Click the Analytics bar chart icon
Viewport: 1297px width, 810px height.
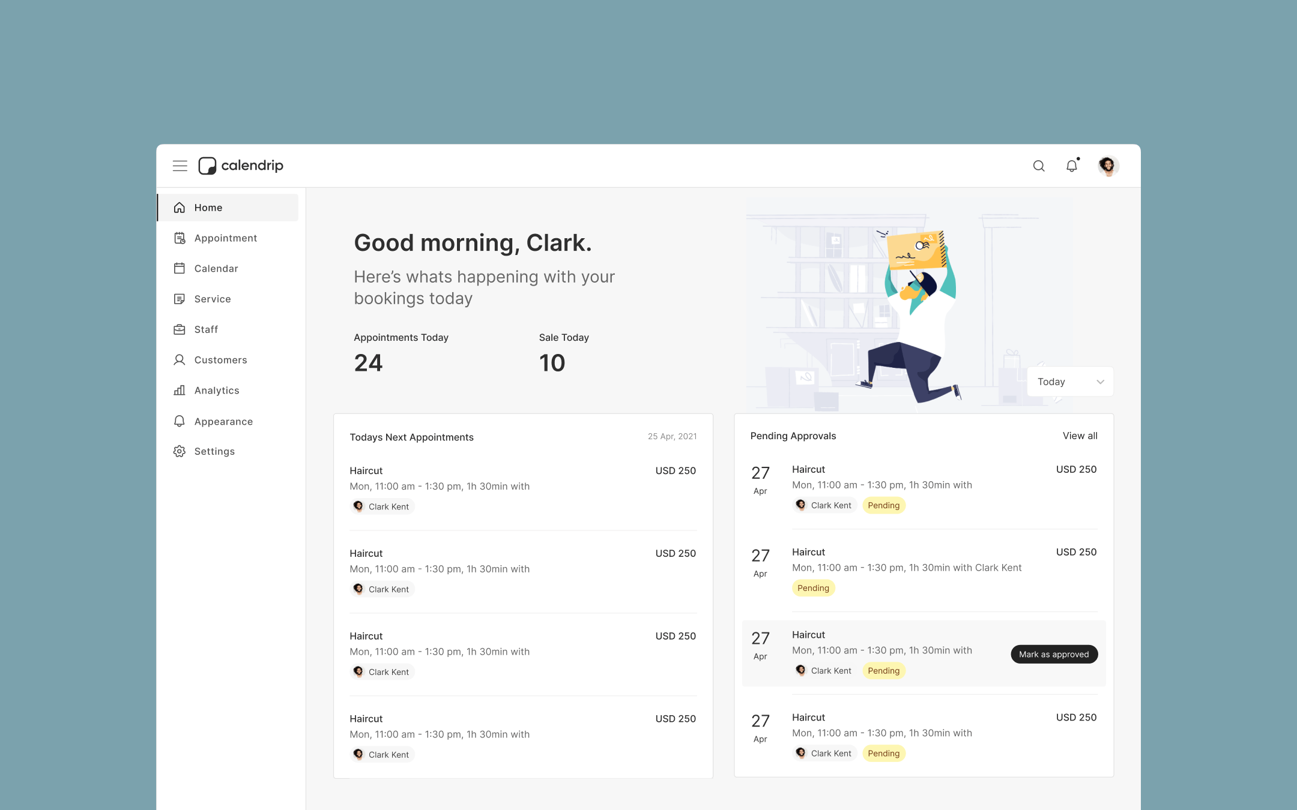click(180, 391)
